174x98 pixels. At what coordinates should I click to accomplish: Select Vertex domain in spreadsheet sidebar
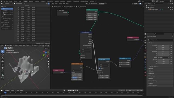pos(7,9)
